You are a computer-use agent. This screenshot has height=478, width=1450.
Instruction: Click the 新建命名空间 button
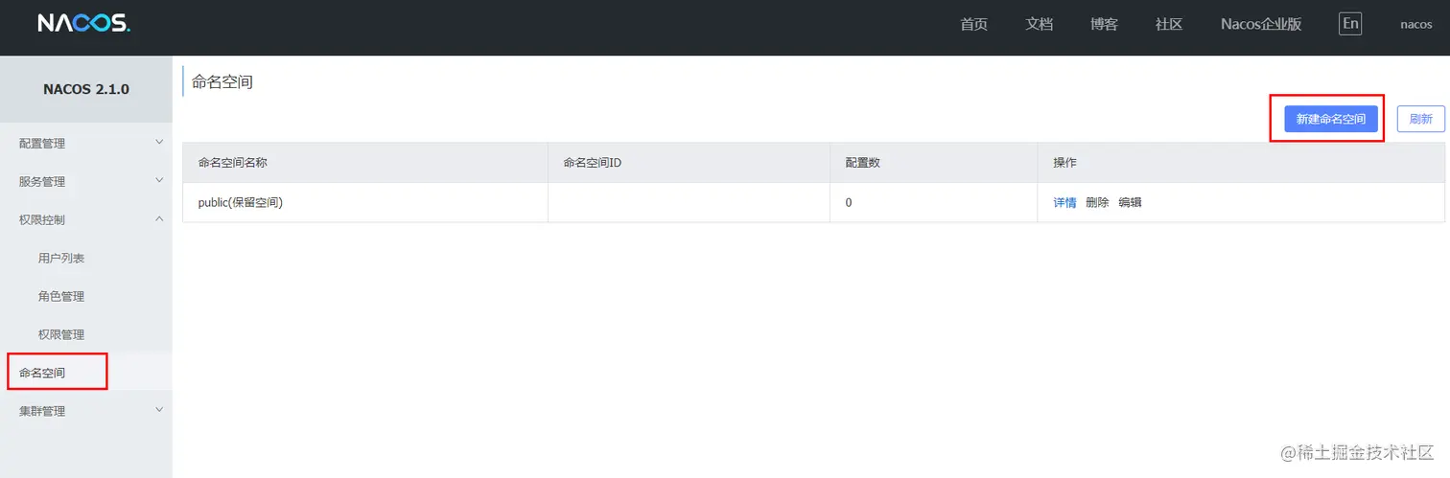pos(1331,119)
